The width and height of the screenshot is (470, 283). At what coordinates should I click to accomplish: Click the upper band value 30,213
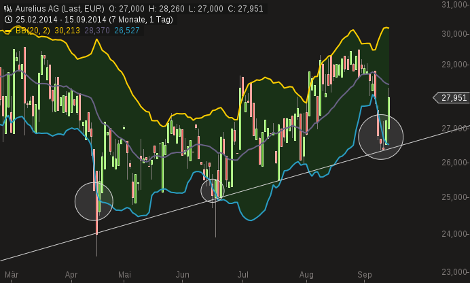[x=67, y=31]
